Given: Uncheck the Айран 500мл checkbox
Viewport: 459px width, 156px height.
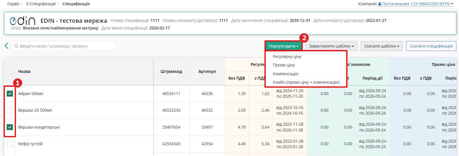Looking at the screenshot, I should point(10,94).
